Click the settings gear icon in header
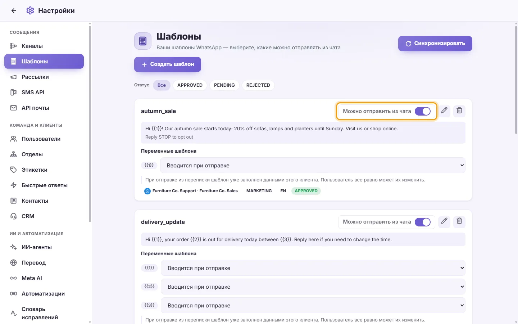 pyautogui.click(x=30, y=11)
